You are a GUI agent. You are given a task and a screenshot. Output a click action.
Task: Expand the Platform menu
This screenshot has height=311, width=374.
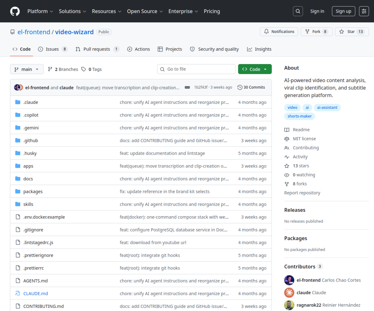point(40,11)
